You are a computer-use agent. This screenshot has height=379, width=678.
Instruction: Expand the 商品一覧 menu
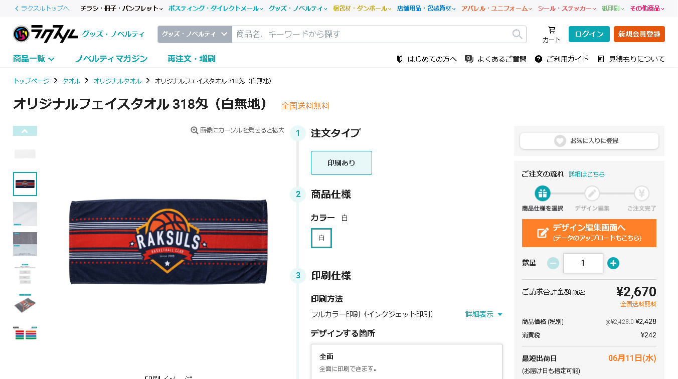pyautogui.click(x=34, y=59)
